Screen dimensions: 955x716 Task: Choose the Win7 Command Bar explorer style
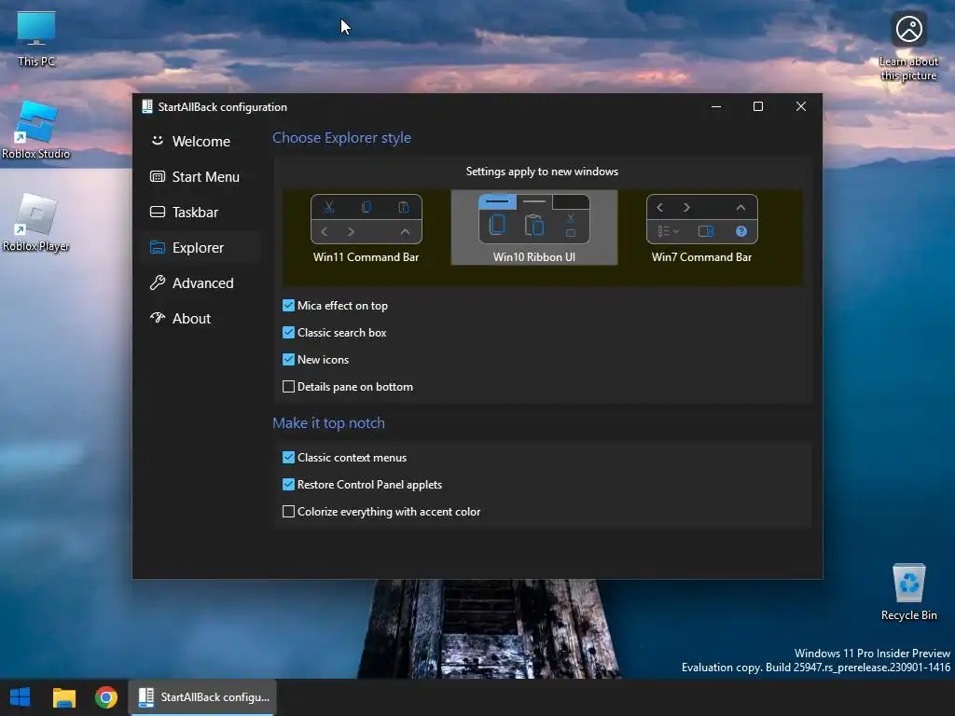[701, 228]
